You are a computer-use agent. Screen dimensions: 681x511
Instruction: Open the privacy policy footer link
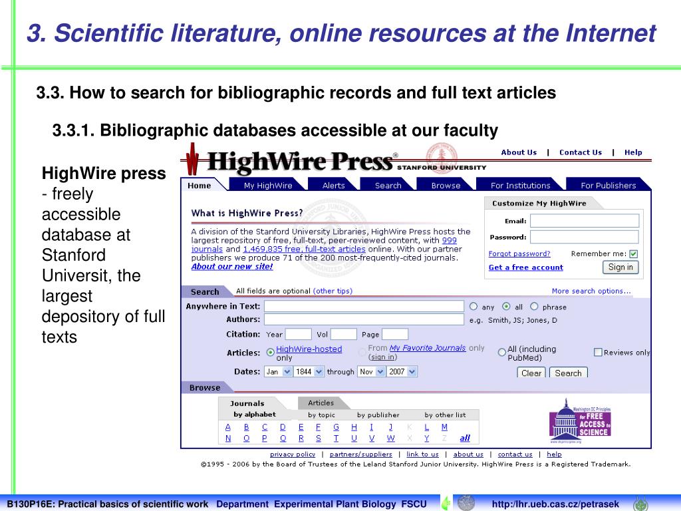click(x=293, y=454)
